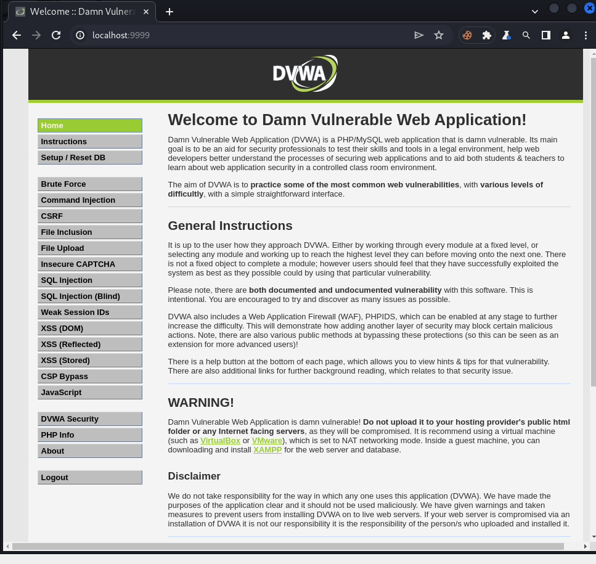
Task: Open the browser profile avatar icon
Action: pos(566,35)
